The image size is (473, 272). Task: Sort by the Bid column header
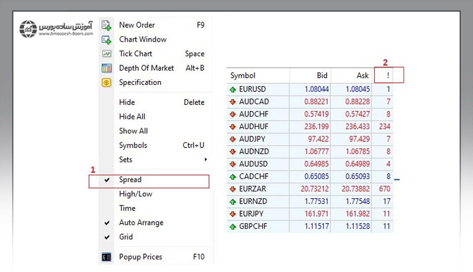322,75
